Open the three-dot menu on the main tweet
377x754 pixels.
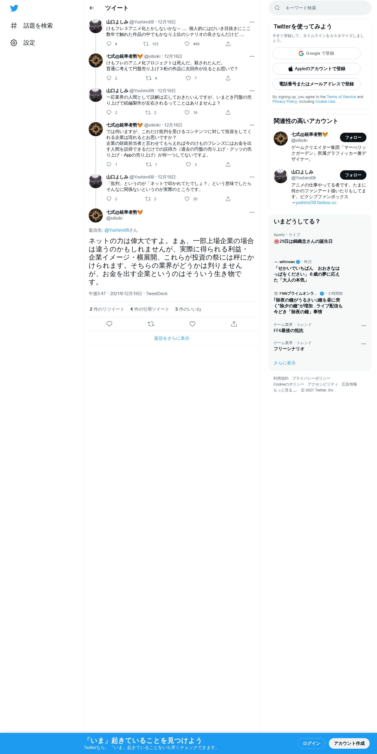252,212
